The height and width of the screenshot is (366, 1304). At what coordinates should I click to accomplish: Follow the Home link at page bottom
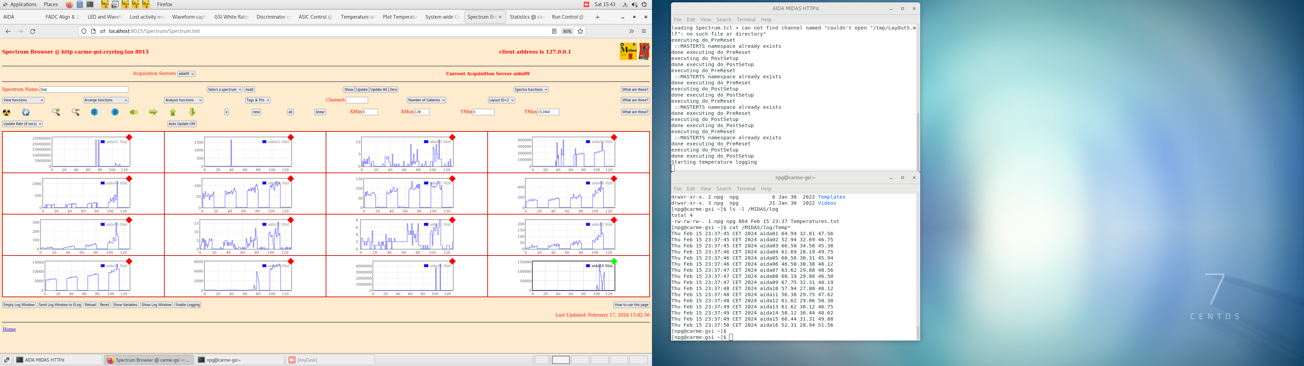point(8,329)
